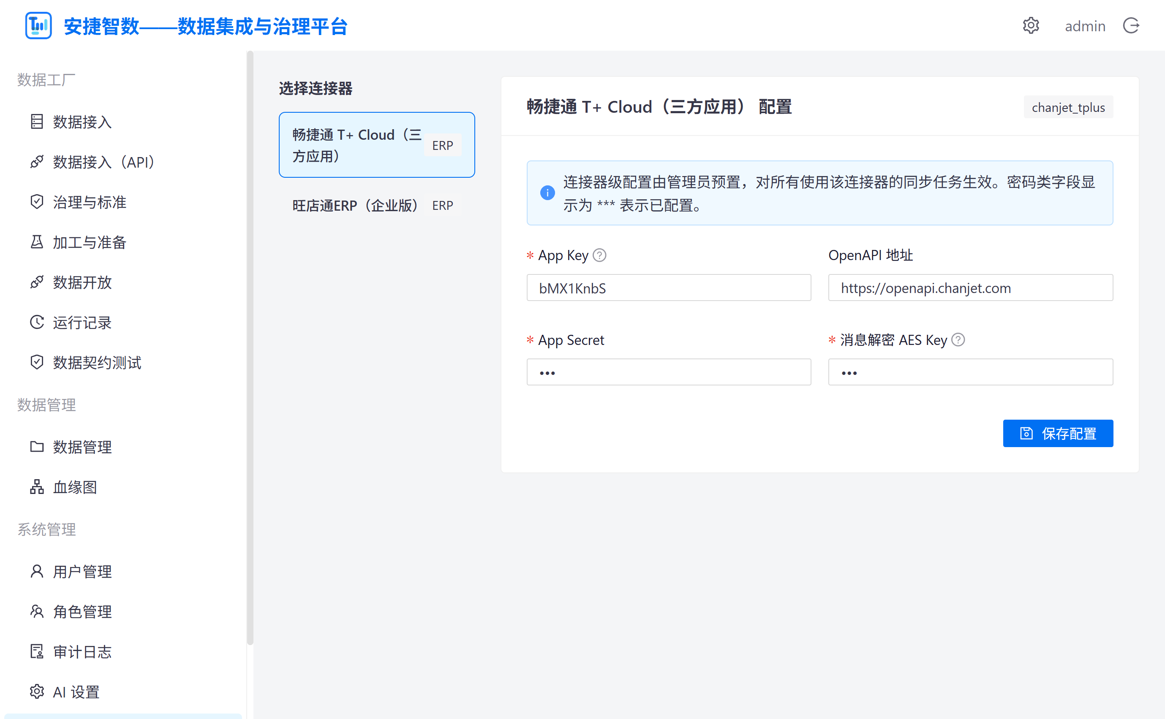The width and height of the screenshot is (1165, 719).
Task: Click the 数据管理 sidebar group title
Action: tap(46, 405)
